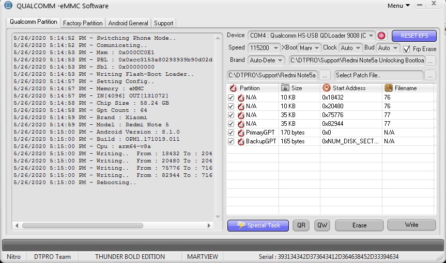This screenshot has width=446, height=263.
Task: Click the app logo icon in title bar
Action: click(8, 5)
